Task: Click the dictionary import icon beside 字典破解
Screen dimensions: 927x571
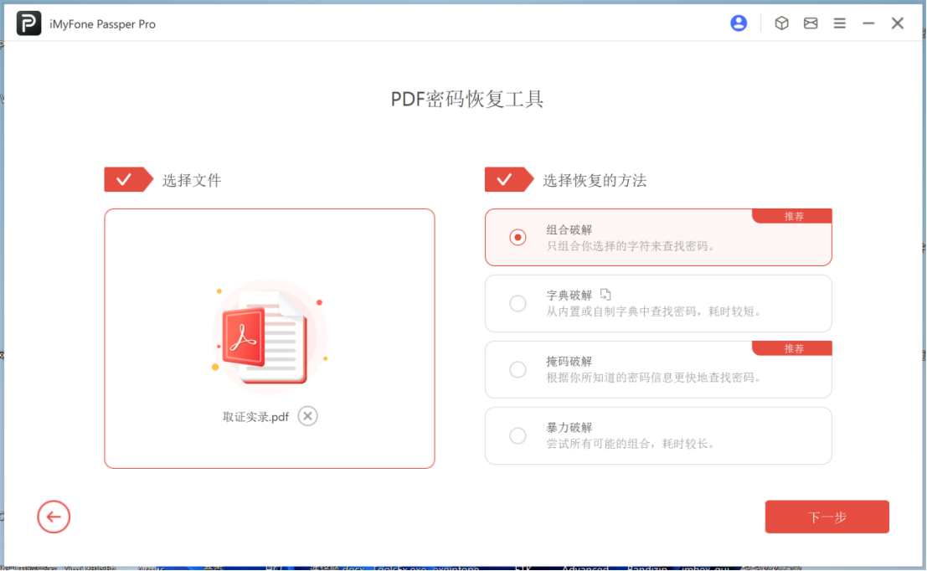Action: 605,295
